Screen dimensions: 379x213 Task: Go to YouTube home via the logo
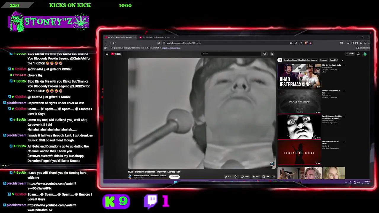pyautogui.click(x=116, y=54)
